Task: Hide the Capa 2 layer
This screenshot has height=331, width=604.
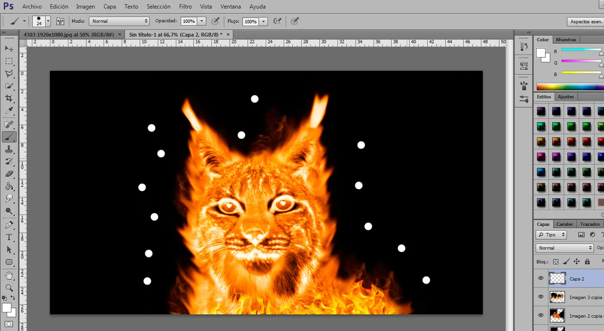Action: pos(541,279)
